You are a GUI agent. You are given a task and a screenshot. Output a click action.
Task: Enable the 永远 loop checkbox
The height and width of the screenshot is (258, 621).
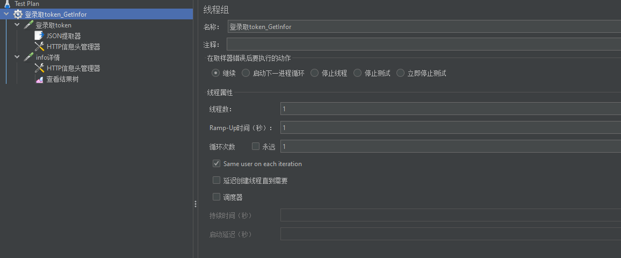[256, 146]
